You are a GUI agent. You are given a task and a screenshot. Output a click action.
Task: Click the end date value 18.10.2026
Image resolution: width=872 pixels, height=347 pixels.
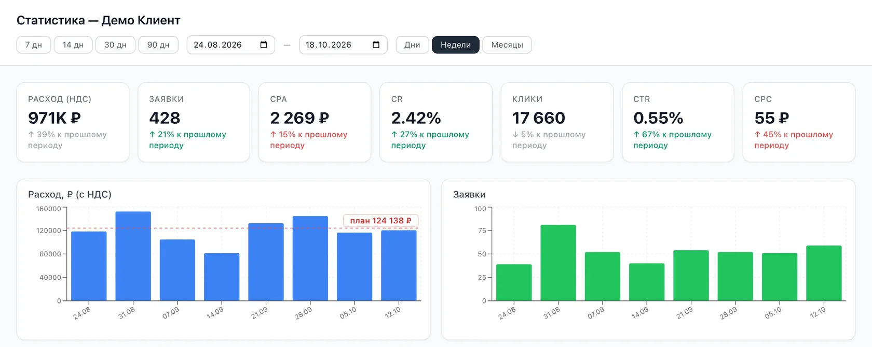pyautogui.click(x=329, y=45)
